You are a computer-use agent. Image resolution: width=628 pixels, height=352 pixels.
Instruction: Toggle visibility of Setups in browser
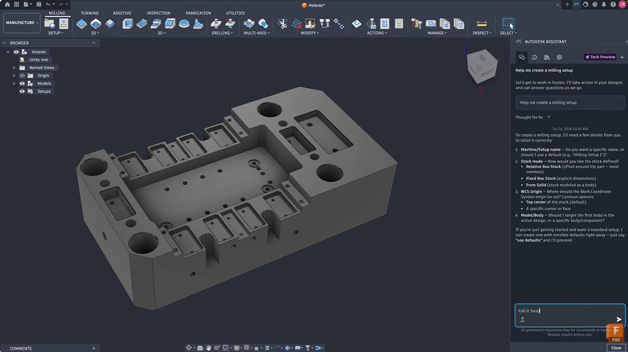click(x=22, y=92)
